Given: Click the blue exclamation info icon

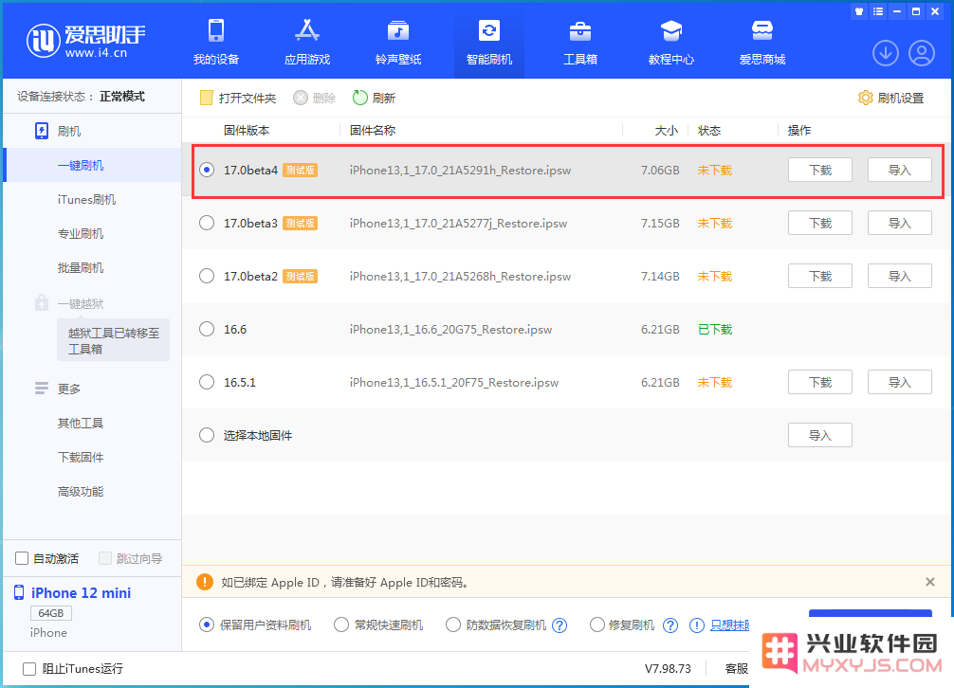Looking at the screenshot, I should [x=697, y=625].
